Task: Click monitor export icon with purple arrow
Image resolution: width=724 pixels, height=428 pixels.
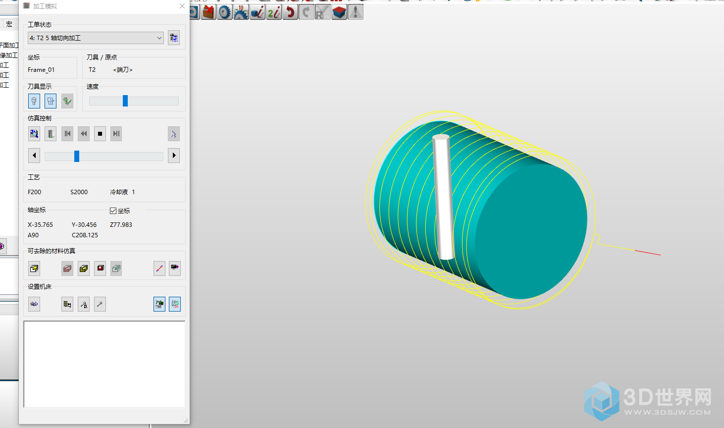Action: (x=175, y=268)
